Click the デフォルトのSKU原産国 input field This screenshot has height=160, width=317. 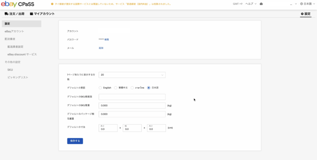(x=132, y=97)
